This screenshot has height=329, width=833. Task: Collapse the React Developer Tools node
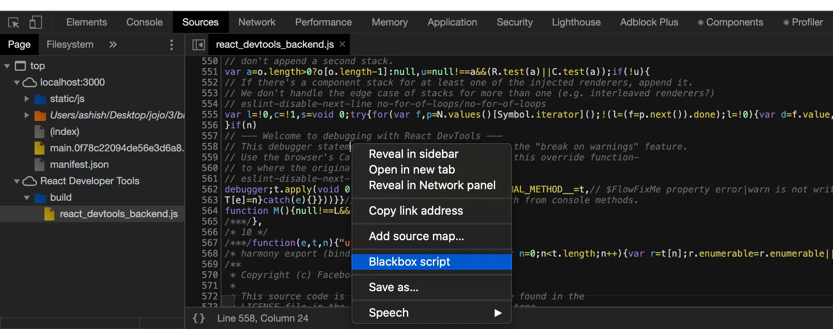pos(17,181)
